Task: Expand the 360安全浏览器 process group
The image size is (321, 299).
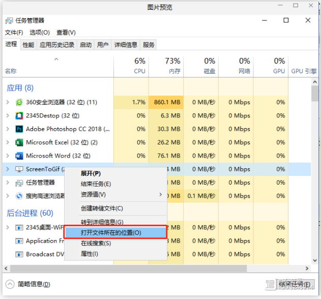Action: click(8, 102)
